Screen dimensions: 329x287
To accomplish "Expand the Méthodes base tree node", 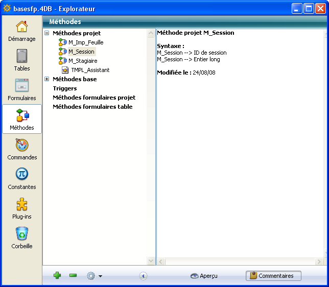I will (x=47, y=79).
